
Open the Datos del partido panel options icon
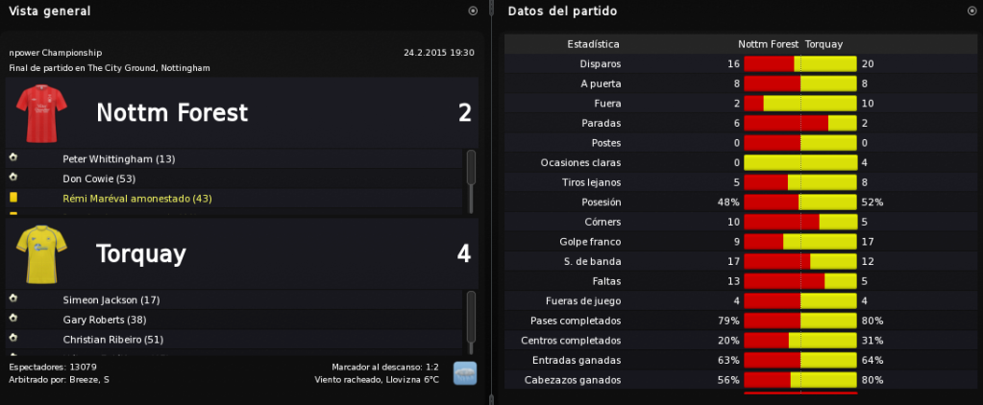[971, 11]
